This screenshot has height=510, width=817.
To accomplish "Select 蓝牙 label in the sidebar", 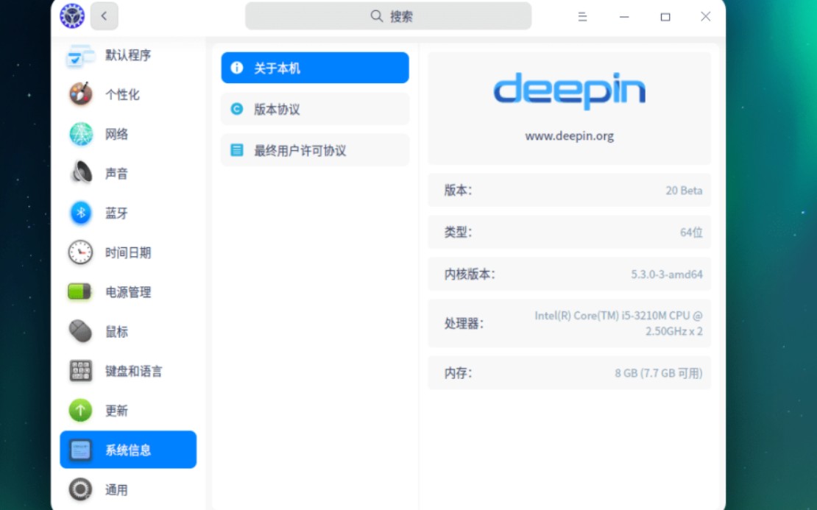I will (117, 213).
